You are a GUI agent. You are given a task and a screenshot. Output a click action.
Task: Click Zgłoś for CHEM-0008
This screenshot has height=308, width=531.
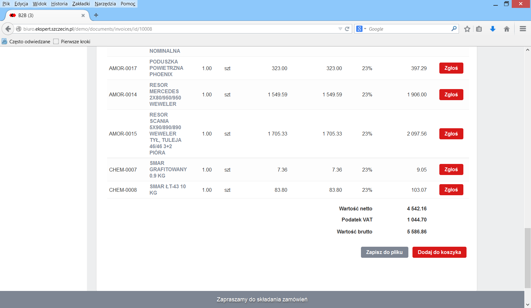click(x=451, y=190)
